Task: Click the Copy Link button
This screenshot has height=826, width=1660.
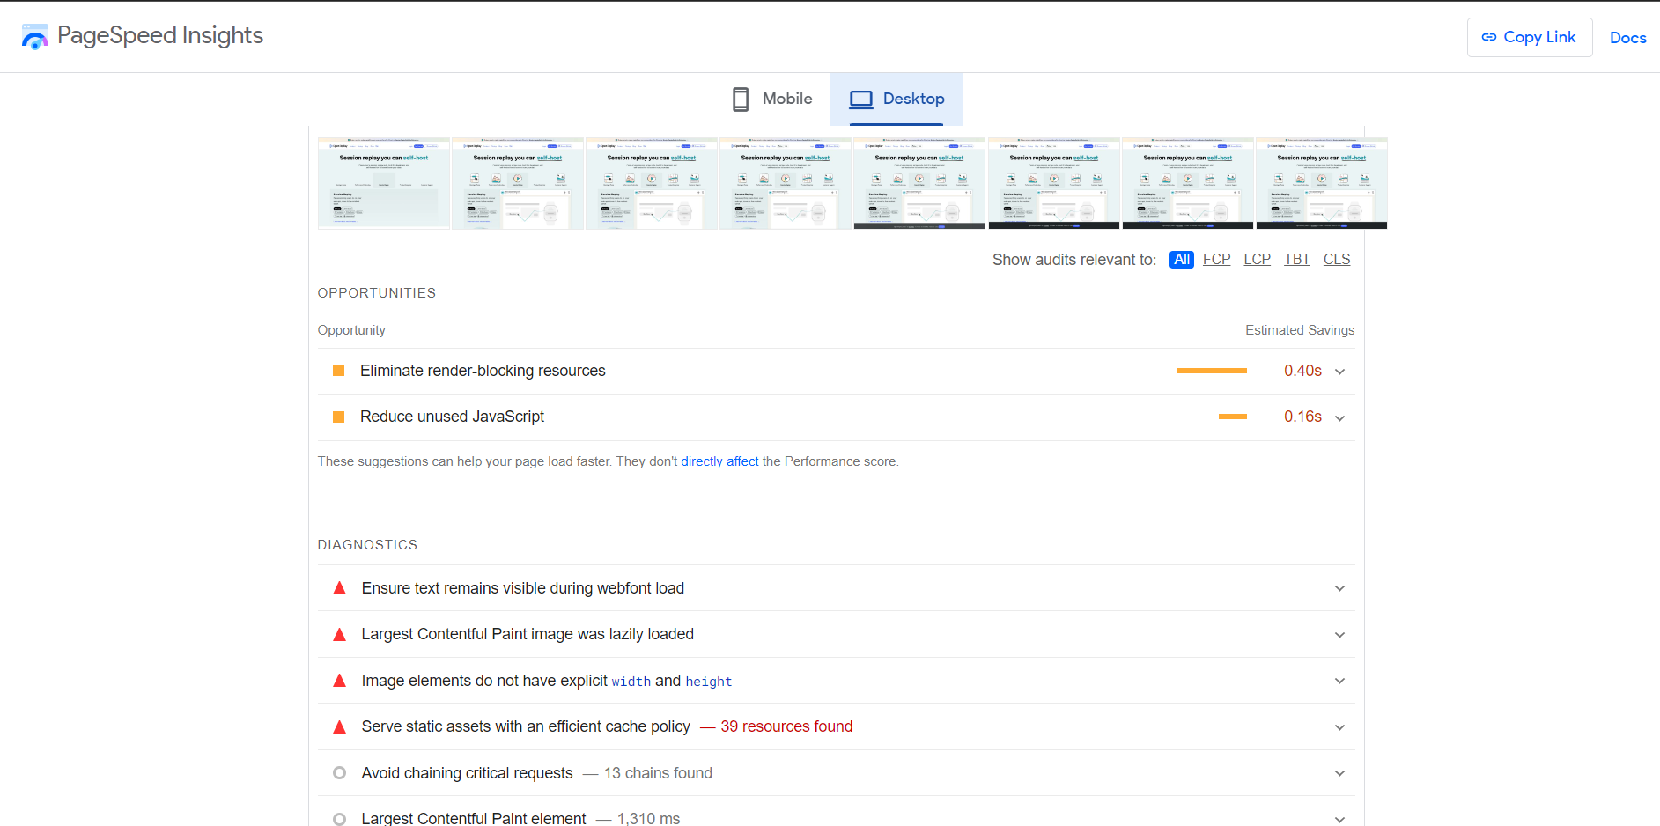Action: pyautogui.click(x=1530, y=37)
